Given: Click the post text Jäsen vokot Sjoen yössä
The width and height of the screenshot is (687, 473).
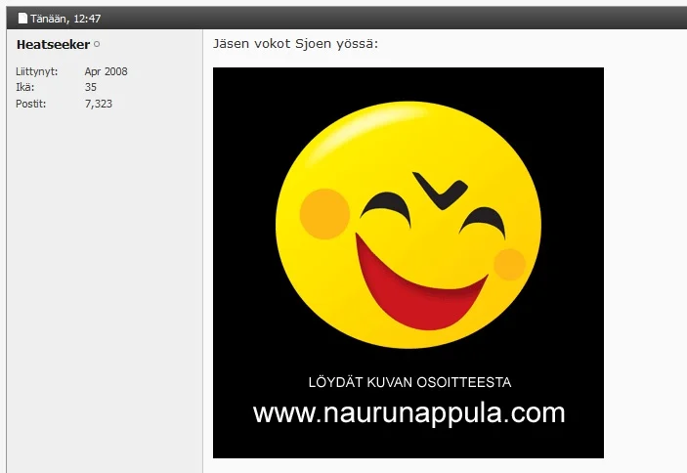Looking at the screenshot, I should (295, 44).
